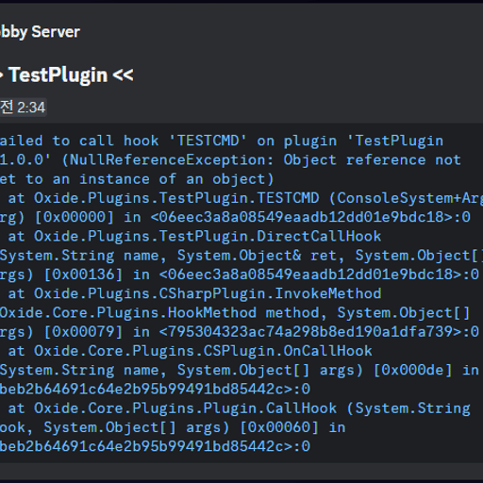
Task: Click the 'HookMethod method' parameter text
Action: click(x=243, y=313)
